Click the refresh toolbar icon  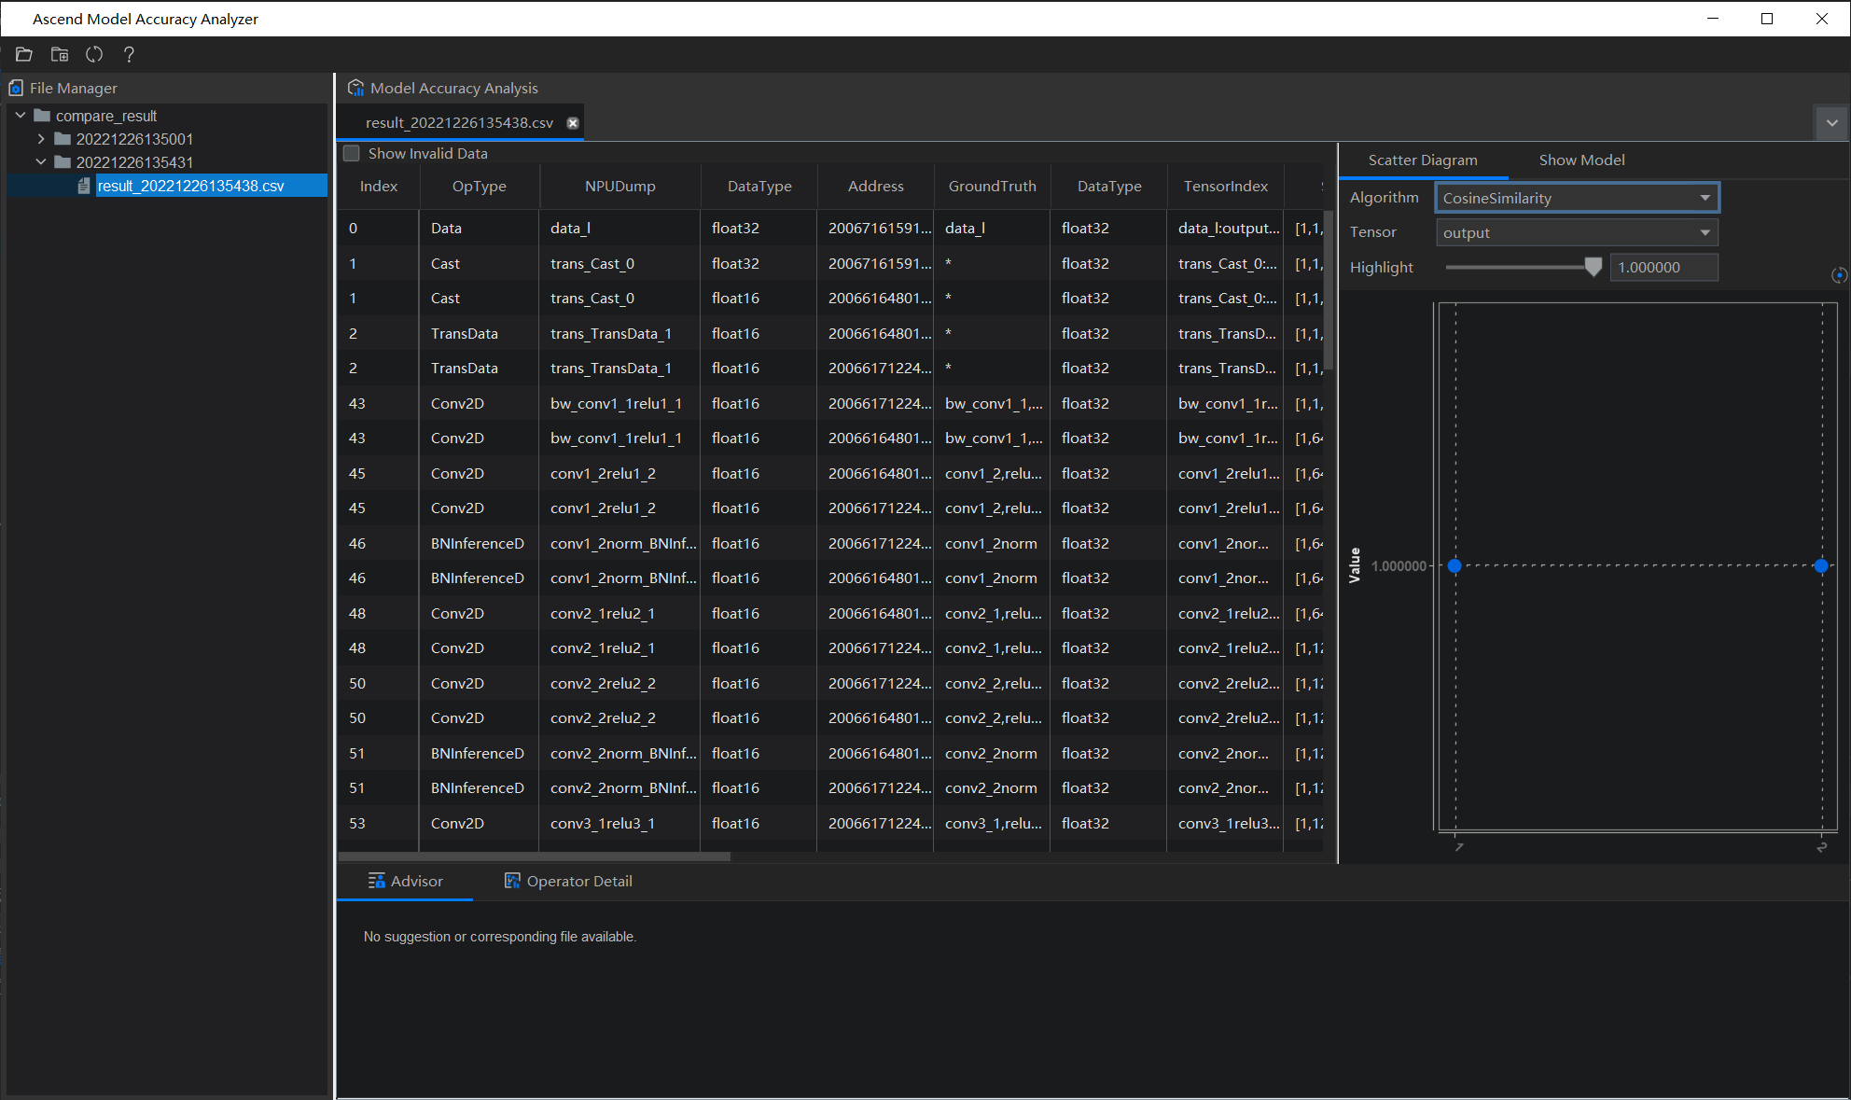94,55
